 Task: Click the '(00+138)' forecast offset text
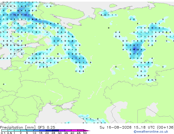pos(165,127)
